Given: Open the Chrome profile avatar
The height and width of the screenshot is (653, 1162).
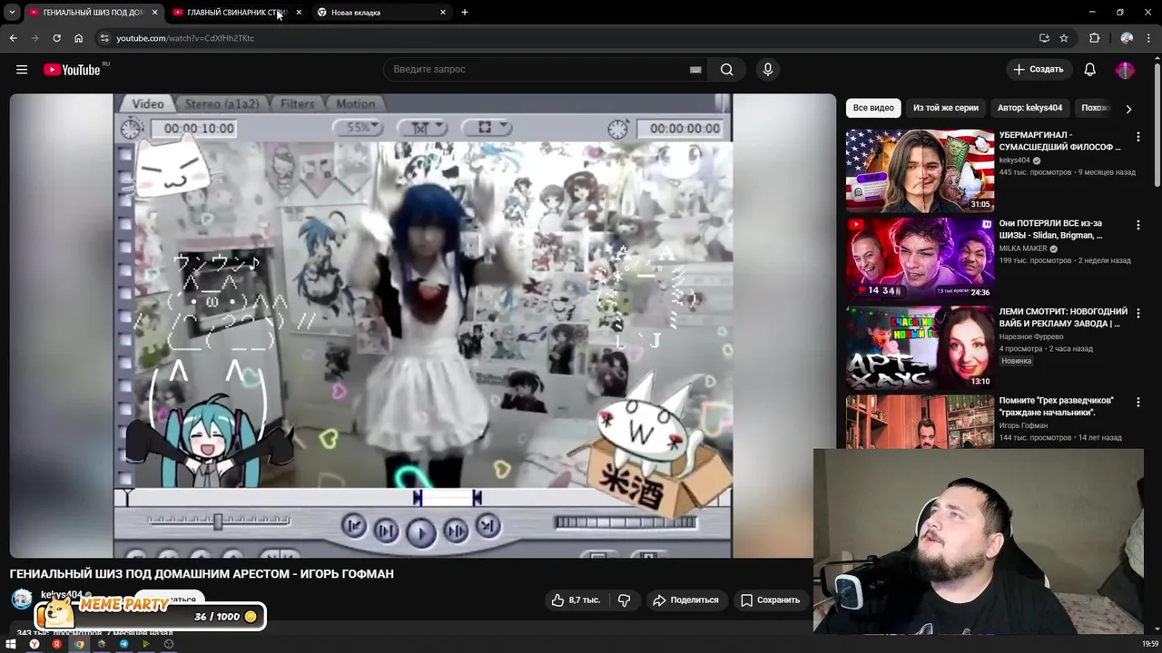Looking at the screenshot, I should (1127, 38).
